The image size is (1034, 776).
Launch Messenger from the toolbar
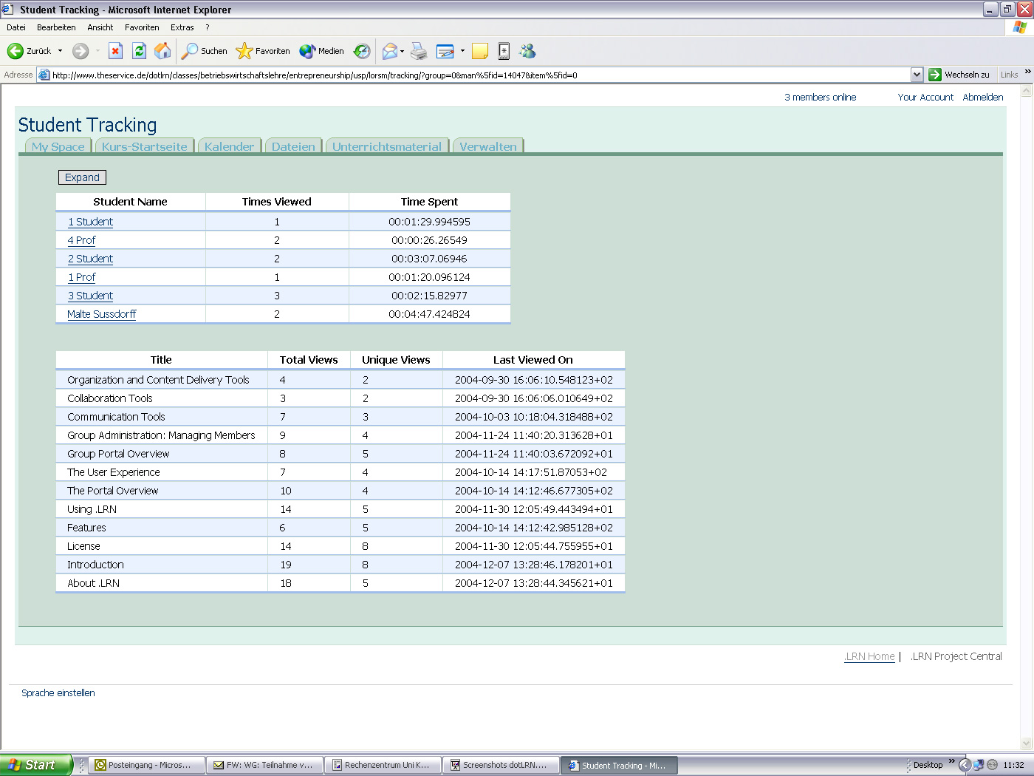527,51
